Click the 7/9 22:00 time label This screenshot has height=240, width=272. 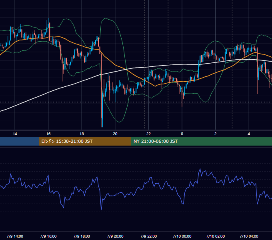pyautogui.click(x=148, y=236)
